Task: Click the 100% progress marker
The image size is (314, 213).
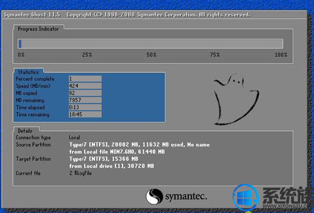Action: tap(281, 55)
